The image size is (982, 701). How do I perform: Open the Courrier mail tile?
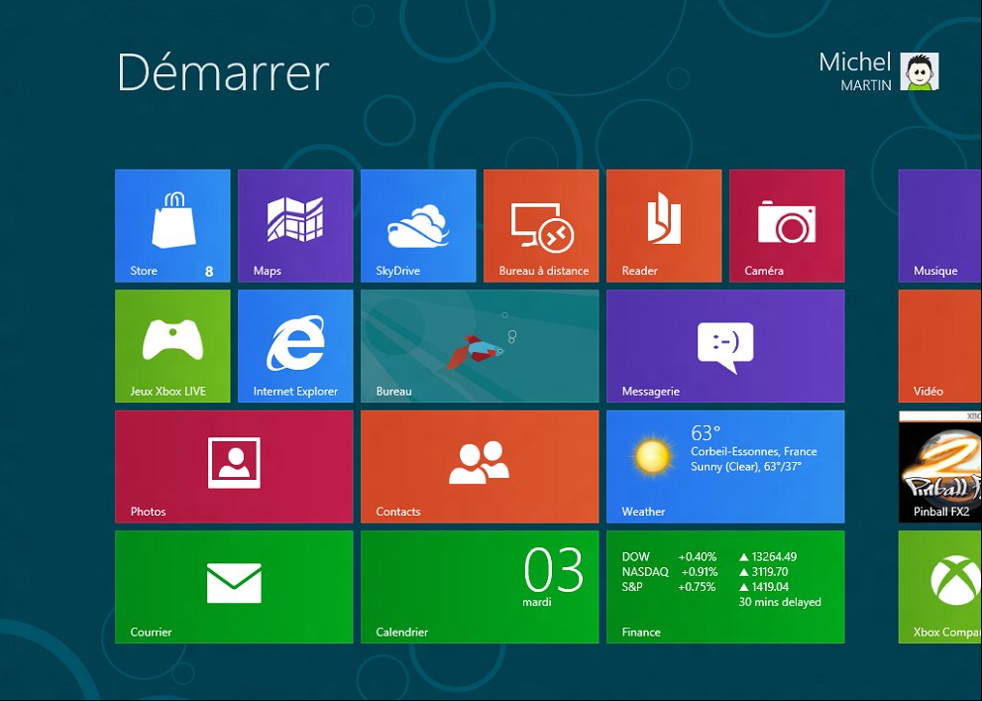point(234,587)
